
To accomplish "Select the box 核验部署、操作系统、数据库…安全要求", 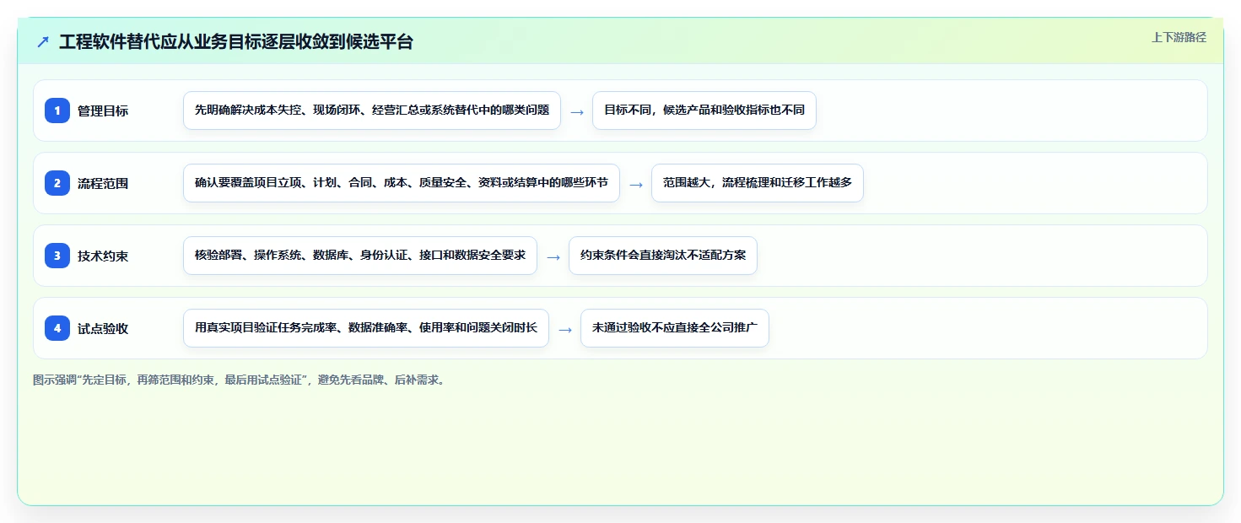I will pyautogui.click(x=360, y=256).
